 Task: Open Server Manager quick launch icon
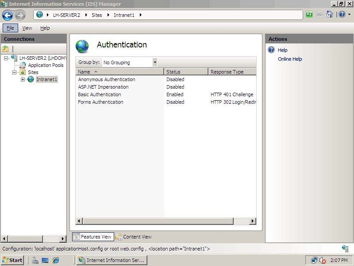(x=35, y=260)
